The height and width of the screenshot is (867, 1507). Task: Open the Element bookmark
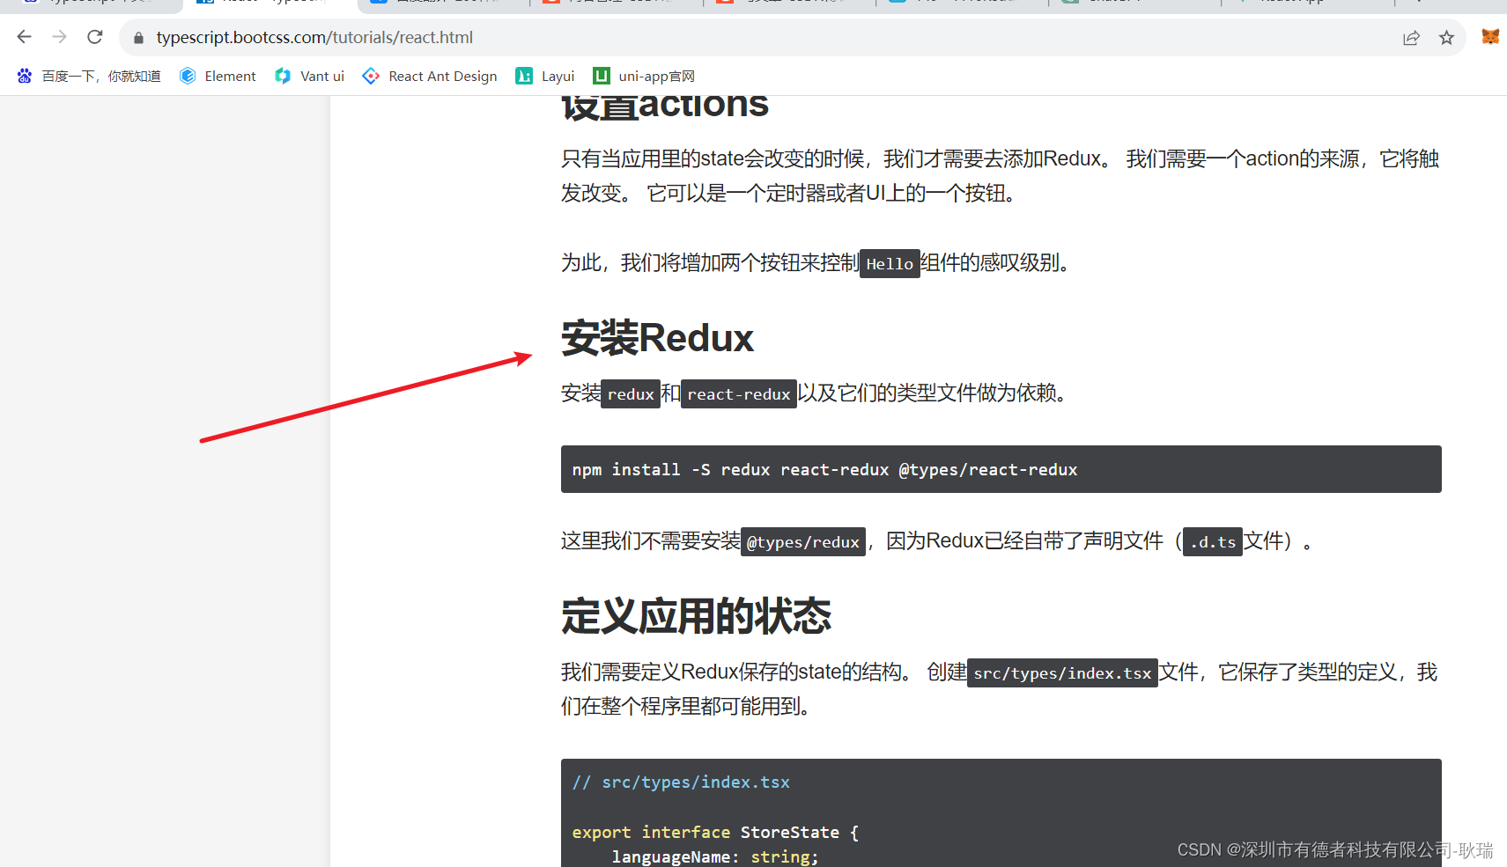218,76
